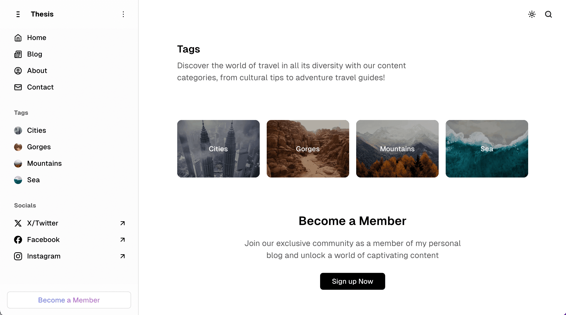Image resolution: width=566 pixels, height=315 pixels.
Task: Open the Gorges tag link in the sidebar
Action: (39, 147)
